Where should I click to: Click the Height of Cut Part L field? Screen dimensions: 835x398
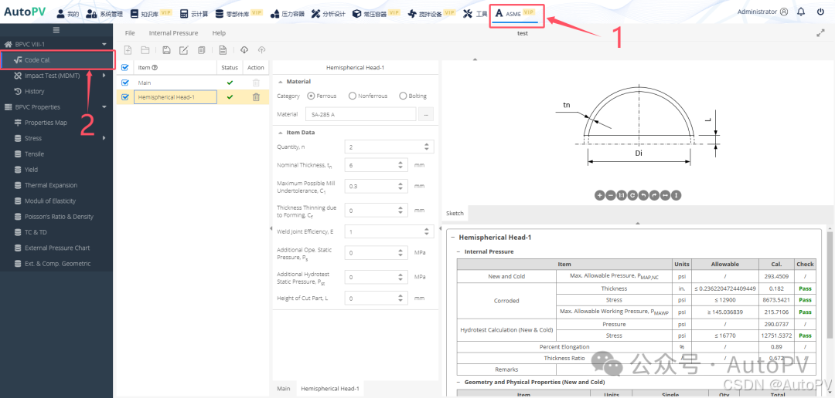(377, 298)
